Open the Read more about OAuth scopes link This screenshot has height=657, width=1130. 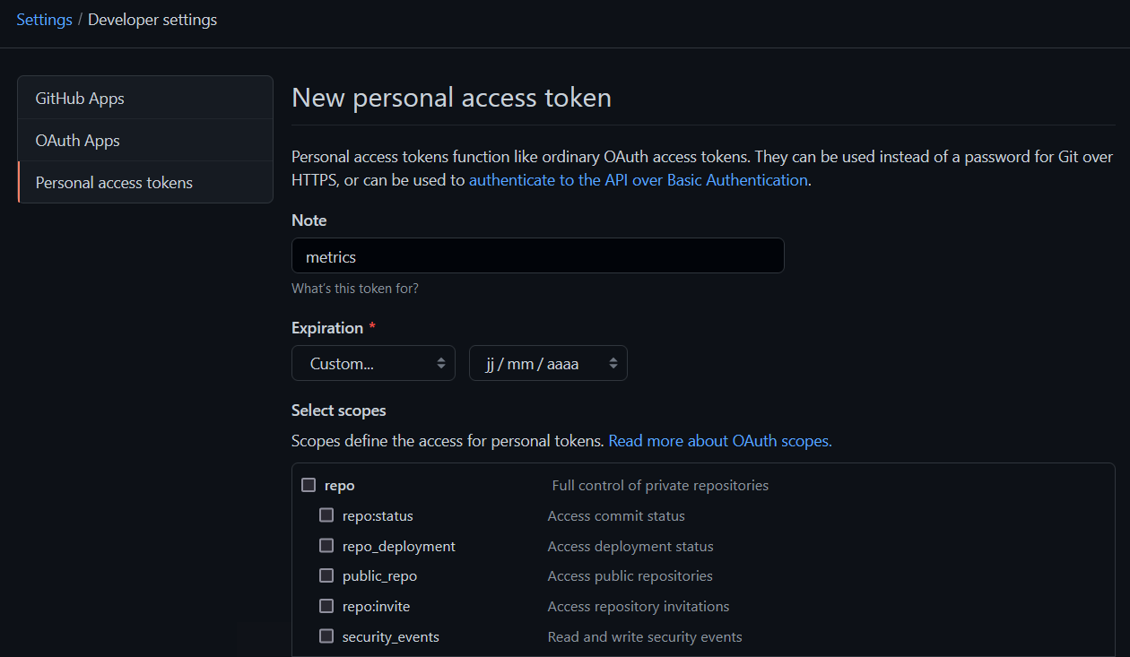click(x=719, y=440)
